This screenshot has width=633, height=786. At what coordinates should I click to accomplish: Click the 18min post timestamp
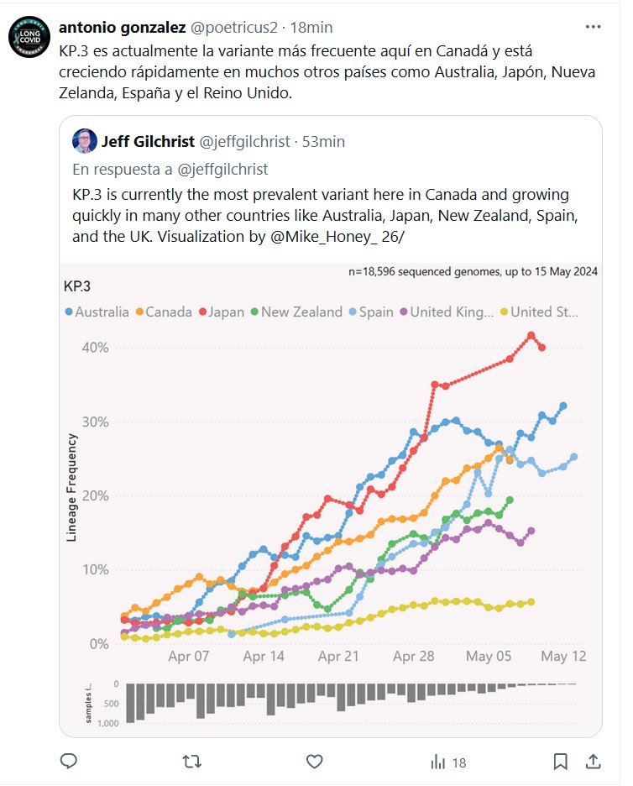(312, 27)
